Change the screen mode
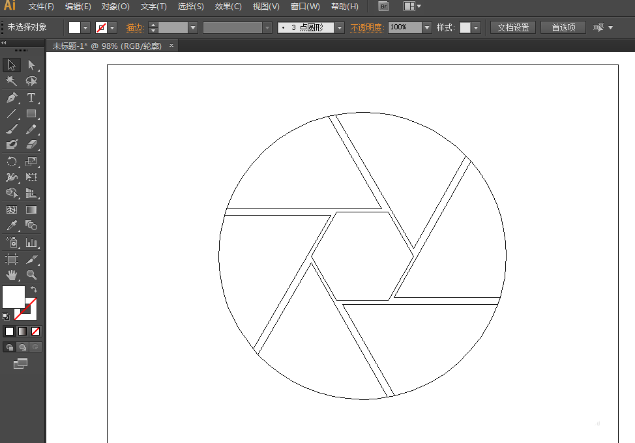This screenshot has height=443, width=635. click(x=20, y=364)
